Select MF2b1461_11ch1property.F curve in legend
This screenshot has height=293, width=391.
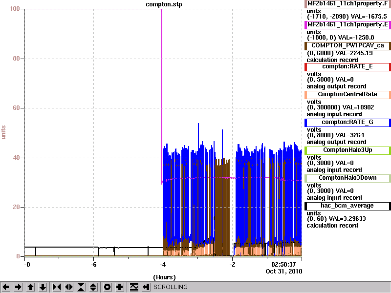click(348, 4)
